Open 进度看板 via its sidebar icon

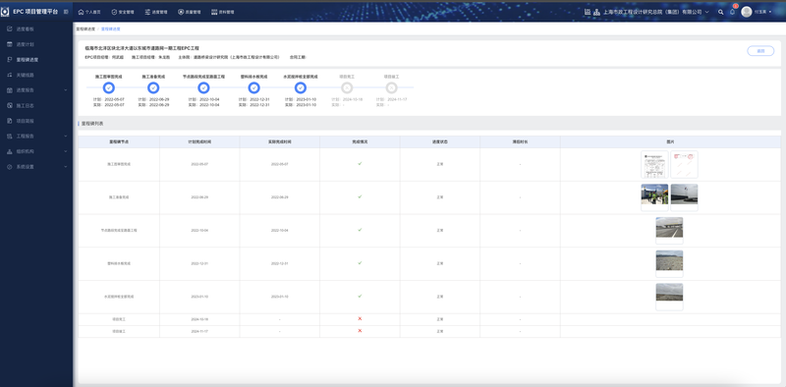coord(10,28)
